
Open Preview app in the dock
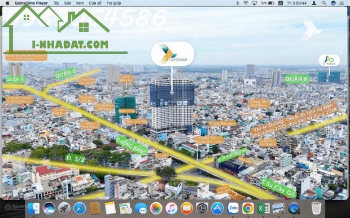(278, 208)
